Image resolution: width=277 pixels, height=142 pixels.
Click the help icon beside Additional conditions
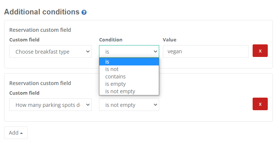click(x=84, y=12)
